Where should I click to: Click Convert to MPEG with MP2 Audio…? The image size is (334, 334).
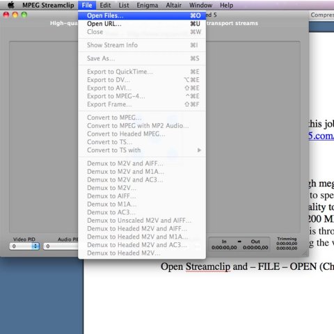coord(142,126)
